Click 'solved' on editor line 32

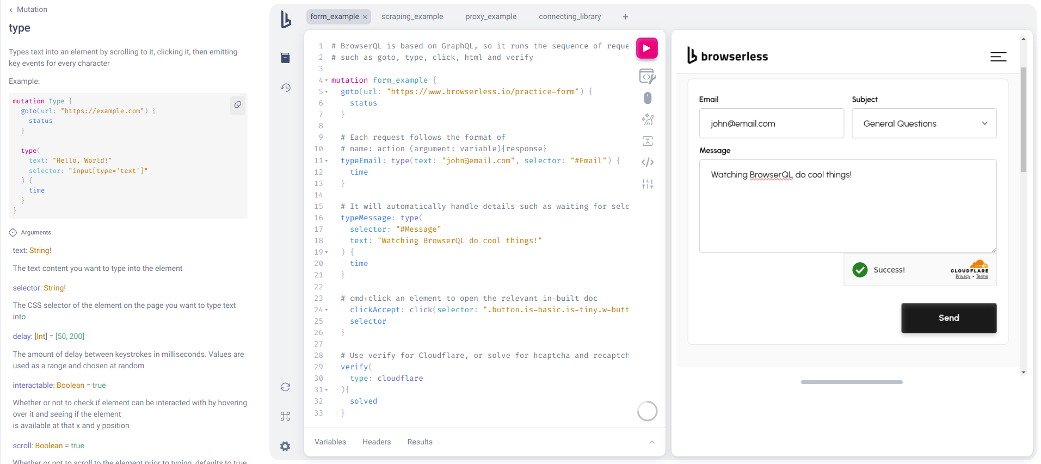click(364, 401)
